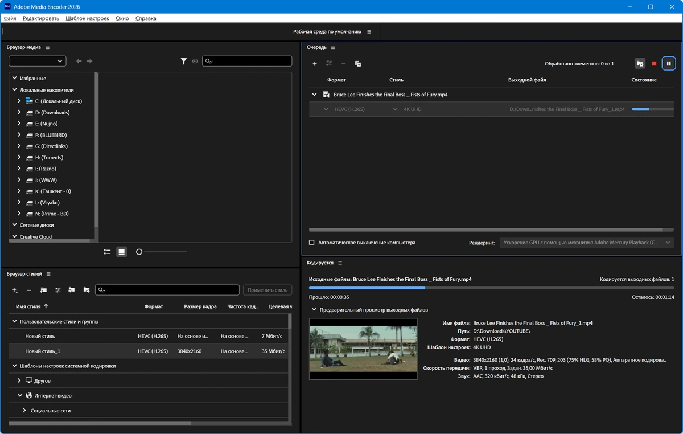683x434 pixels.
Task: Open the workspace menu next to Рабочая среда по умолчанию
Action: tap(369, 32)
